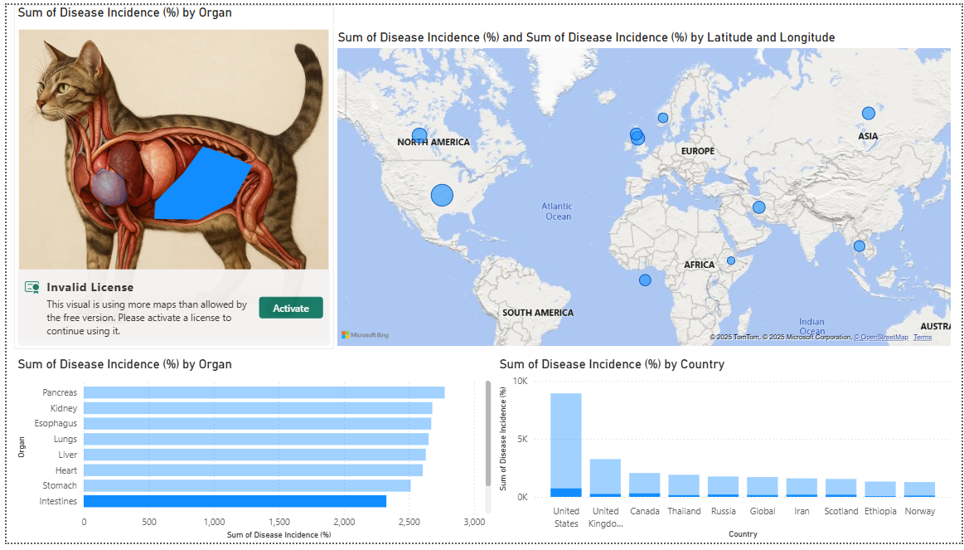Select the United States column in country chart
This screenshot has width=964, height=550.
pyautogui.click(x=566, y=444)
